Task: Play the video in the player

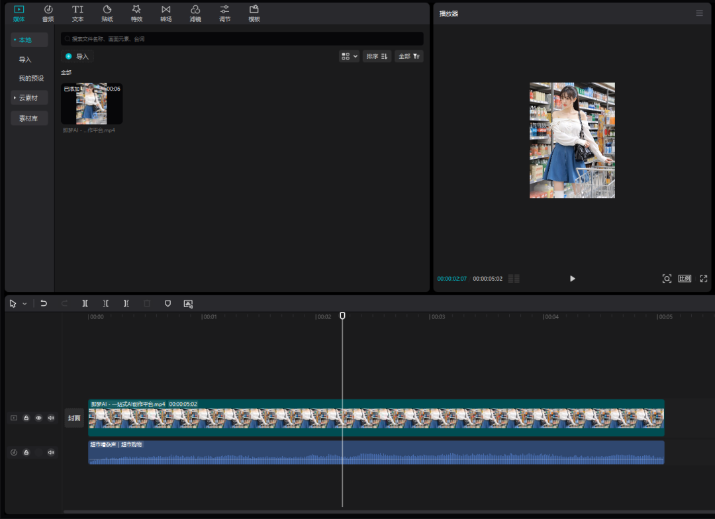Action: tap(572, 279)
